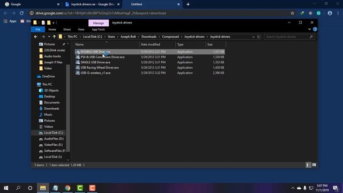Open Downloads in navigation pane
The image size is (343, 193).
click(51, 108)
